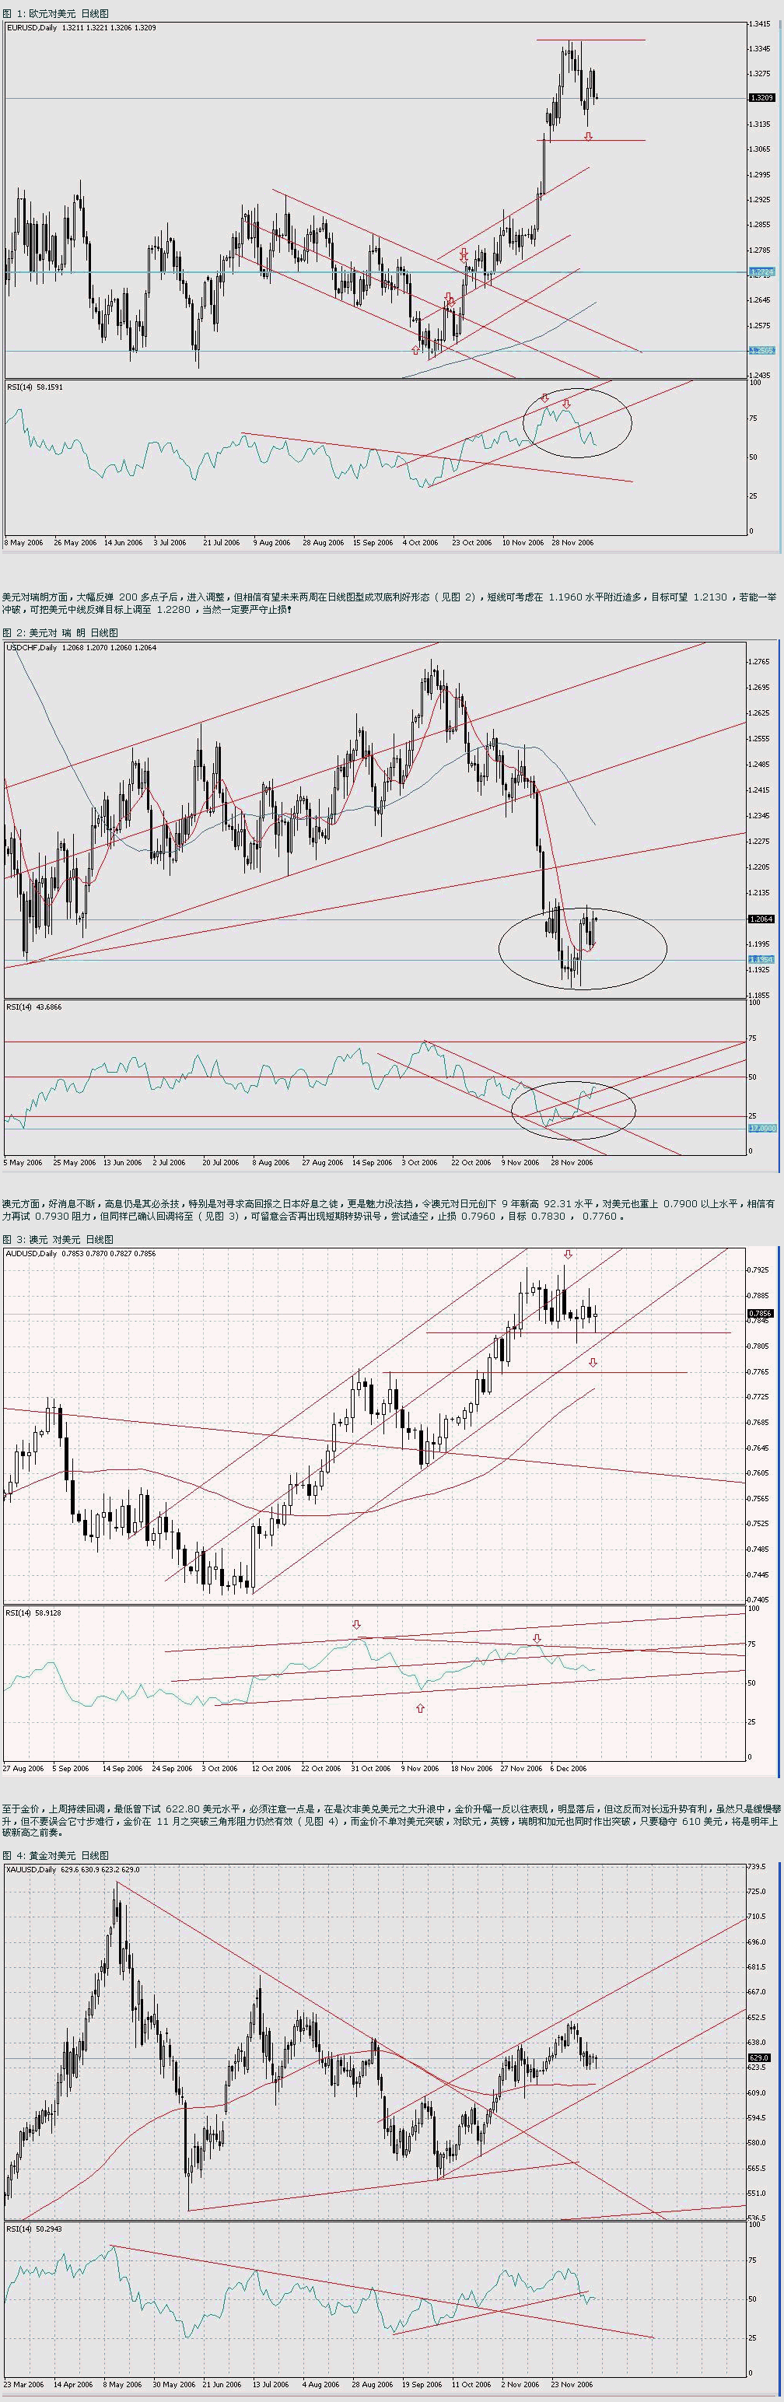Click '4 Oct 2006' on the EURUSD time axis
This screenshot has width=784, height=2402.
pos(419,541)
